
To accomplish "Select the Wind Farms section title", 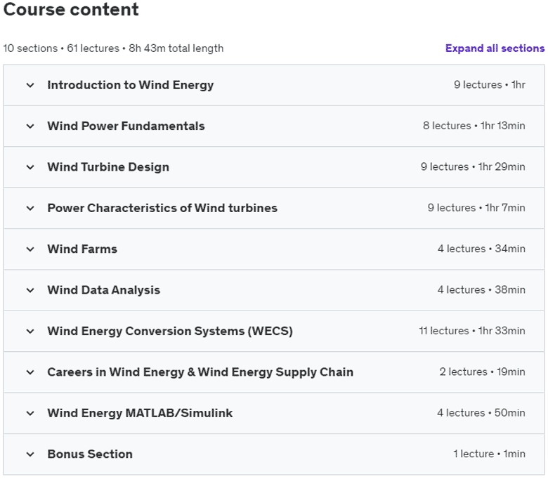I will (82, 249).
